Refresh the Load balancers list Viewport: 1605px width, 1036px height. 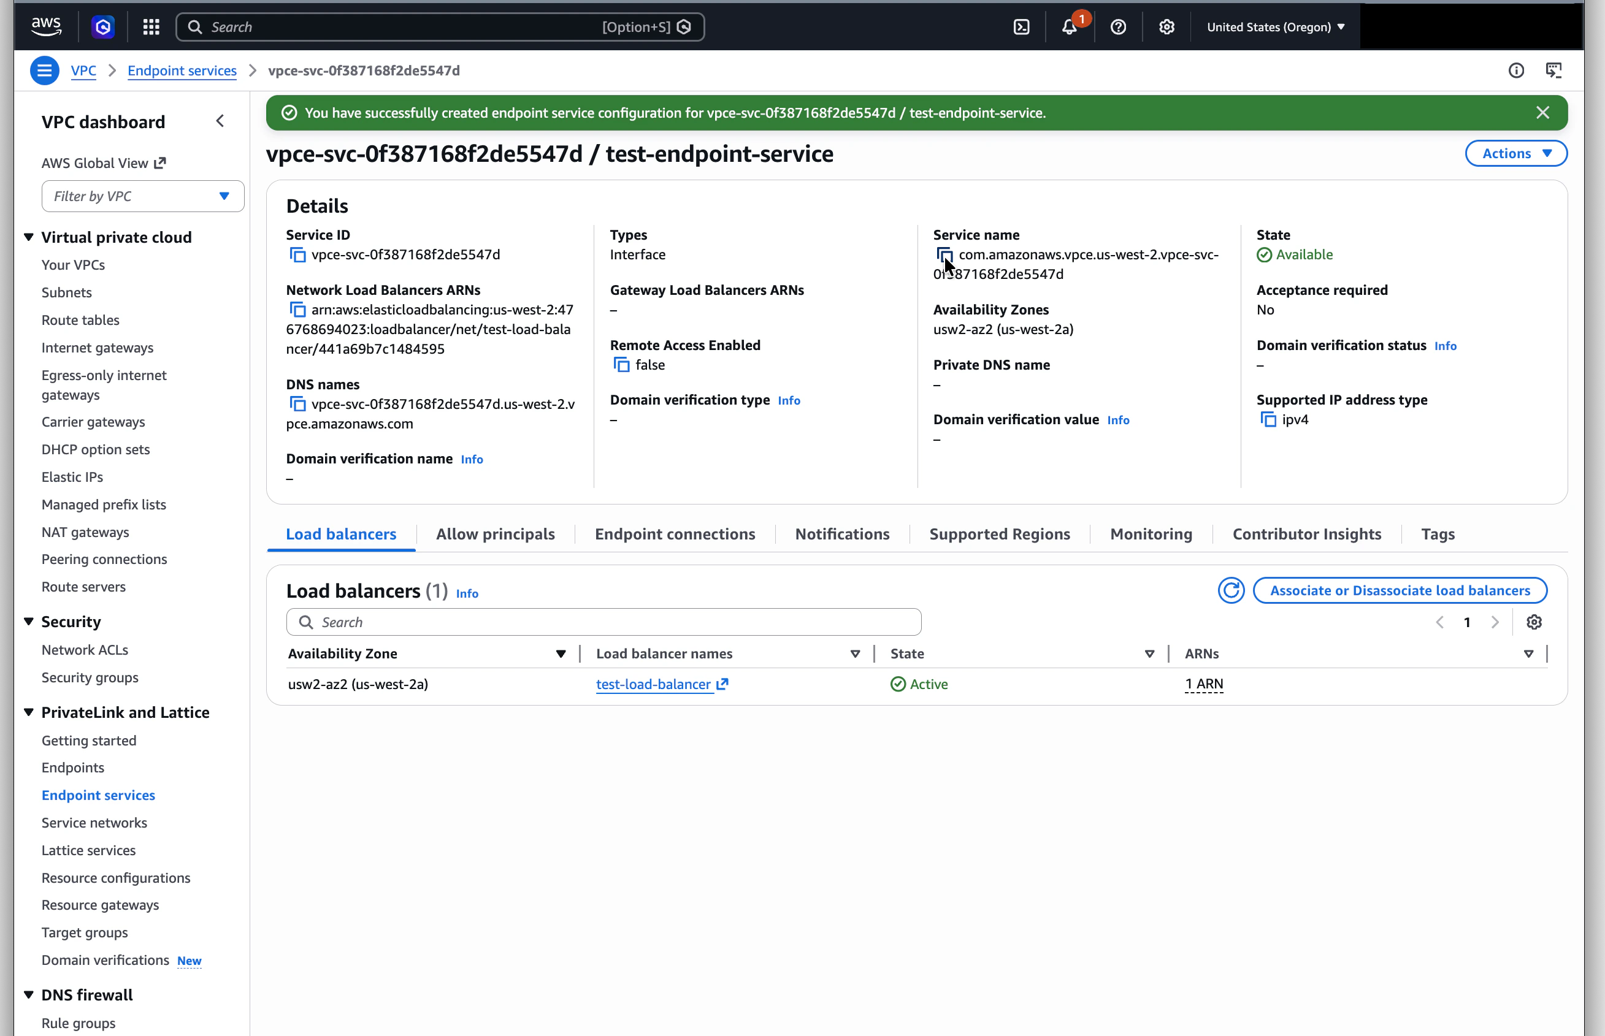(1231, 590)
